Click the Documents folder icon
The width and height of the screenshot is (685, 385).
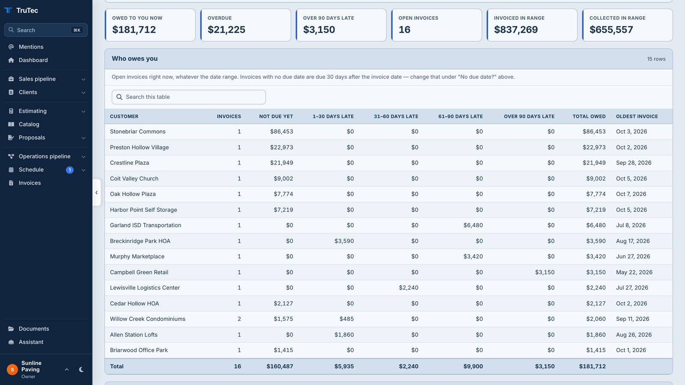[11, 329]
